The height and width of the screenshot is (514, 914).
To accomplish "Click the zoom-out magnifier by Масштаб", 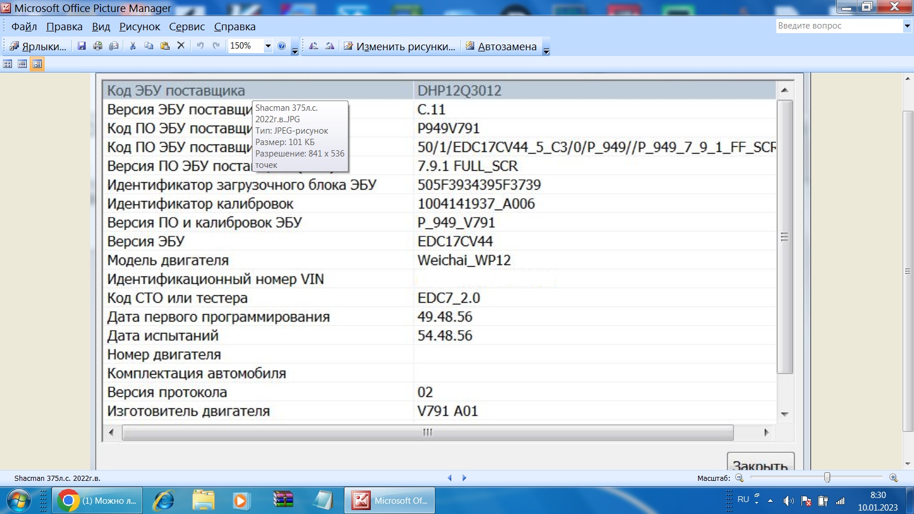I will pos(739,478).
